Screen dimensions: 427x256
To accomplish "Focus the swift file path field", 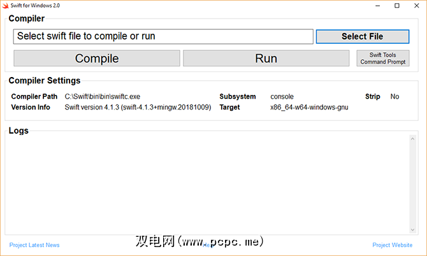I will [x=163, y=36].
